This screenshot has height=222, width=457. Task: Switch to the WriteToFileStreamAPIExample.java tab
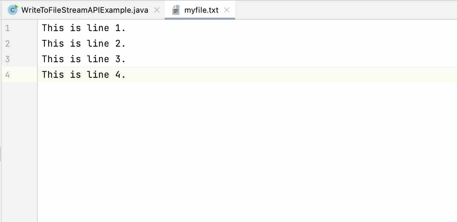tap(85, 10)
